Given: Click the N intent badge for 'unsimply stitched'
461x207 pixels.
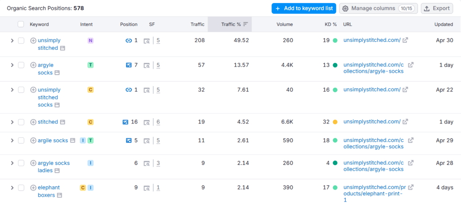Looking at the screenshot, I should 90,40.
